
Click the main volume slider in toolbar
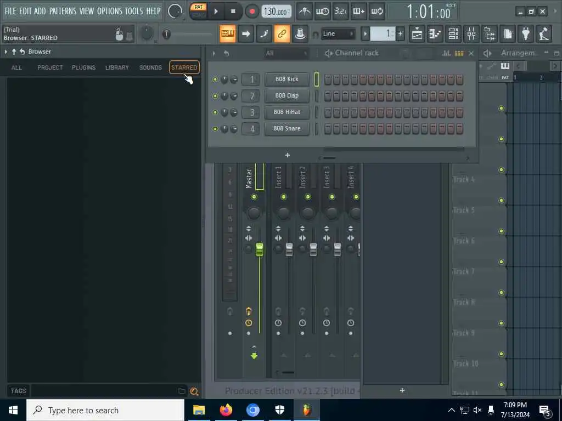point(187,35)
